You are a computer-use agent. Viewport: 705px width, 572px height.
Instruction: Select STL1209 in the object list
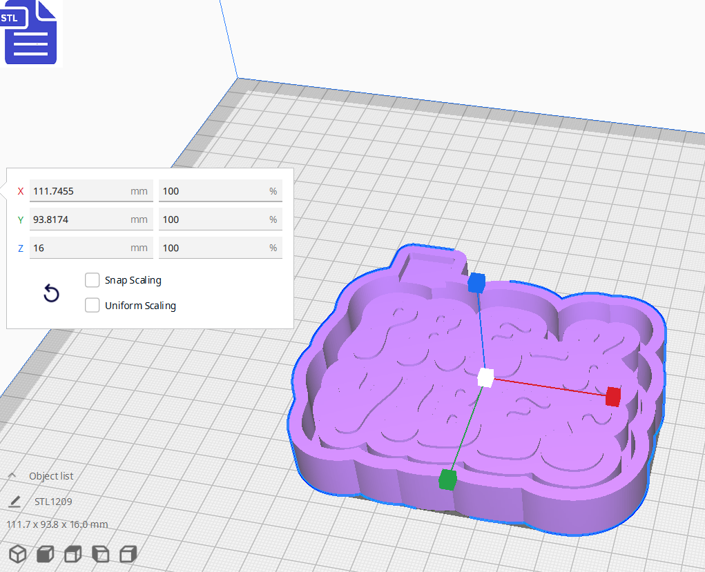[52, 501]
